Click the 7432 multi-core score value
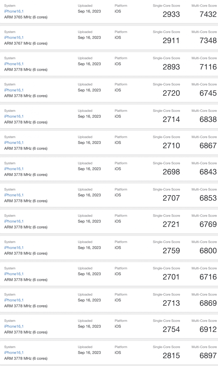The image size is (218, 366). tap(208, 14)
